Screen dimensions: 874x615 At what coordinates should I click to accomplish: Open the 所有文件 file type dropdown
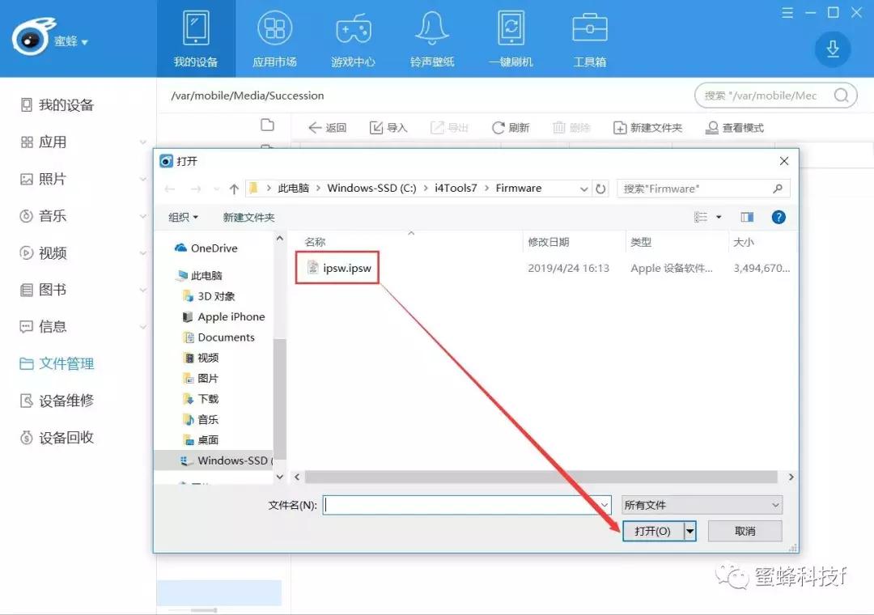pos(702,505)
